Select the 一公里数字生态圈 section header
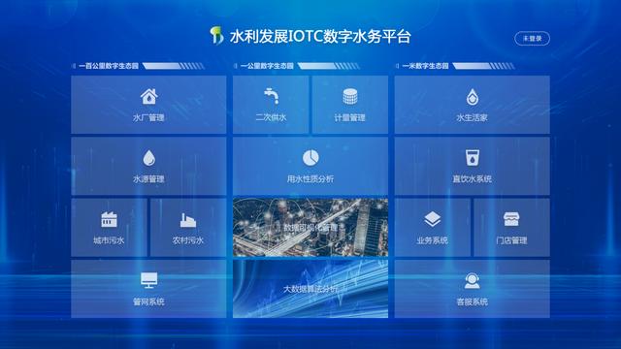 [267, 66]
